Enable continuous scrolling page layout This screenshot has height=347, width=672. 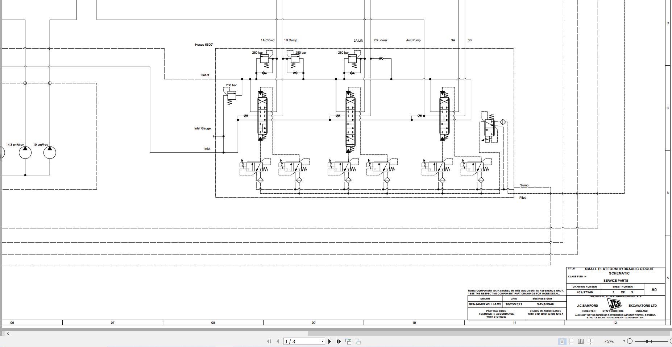click(x=571, y=341)
